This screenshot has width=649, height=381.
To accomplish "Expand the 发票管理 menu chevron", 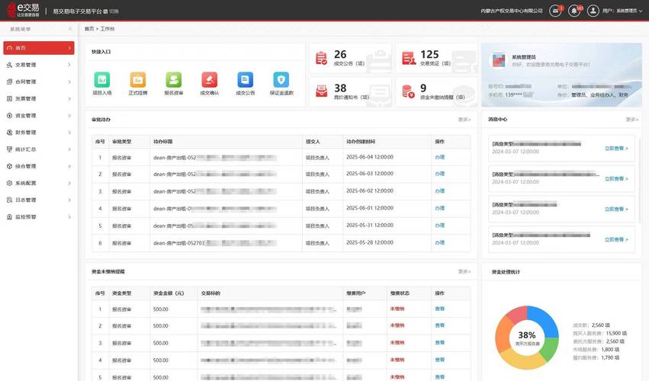I will (69, 99).
